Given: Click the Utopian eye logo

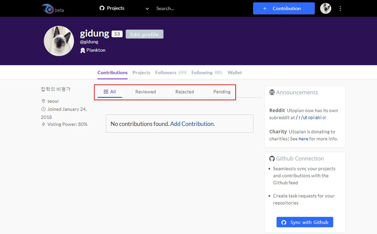Looking at the screenshot, I should (47, 9).
